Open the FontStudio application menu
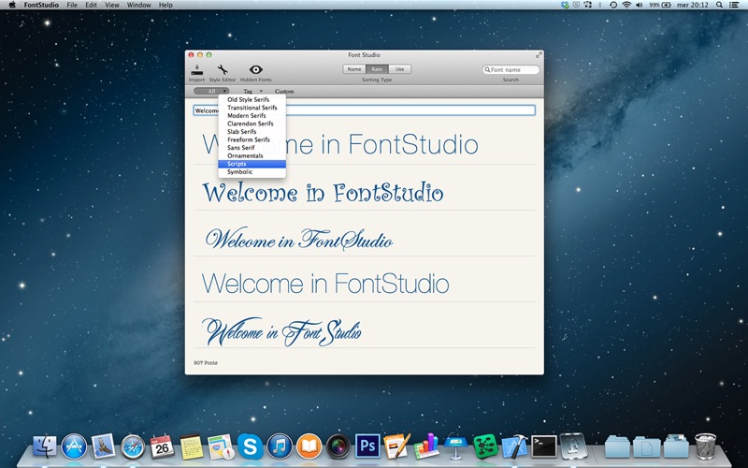 41,5
